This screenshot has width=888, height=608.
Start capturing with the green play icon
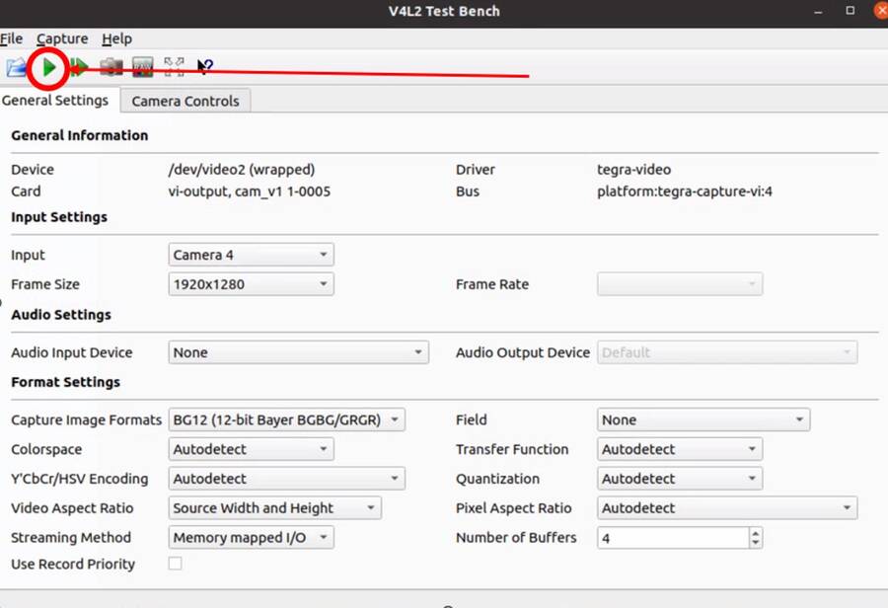(47, 66)
